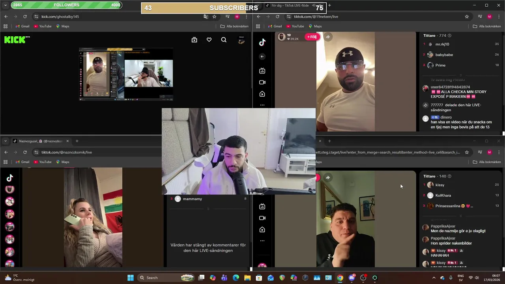Screen dimensions: 505x284
Task: Open the tab search dropdown in Kick window
Action: pos(5,5)
